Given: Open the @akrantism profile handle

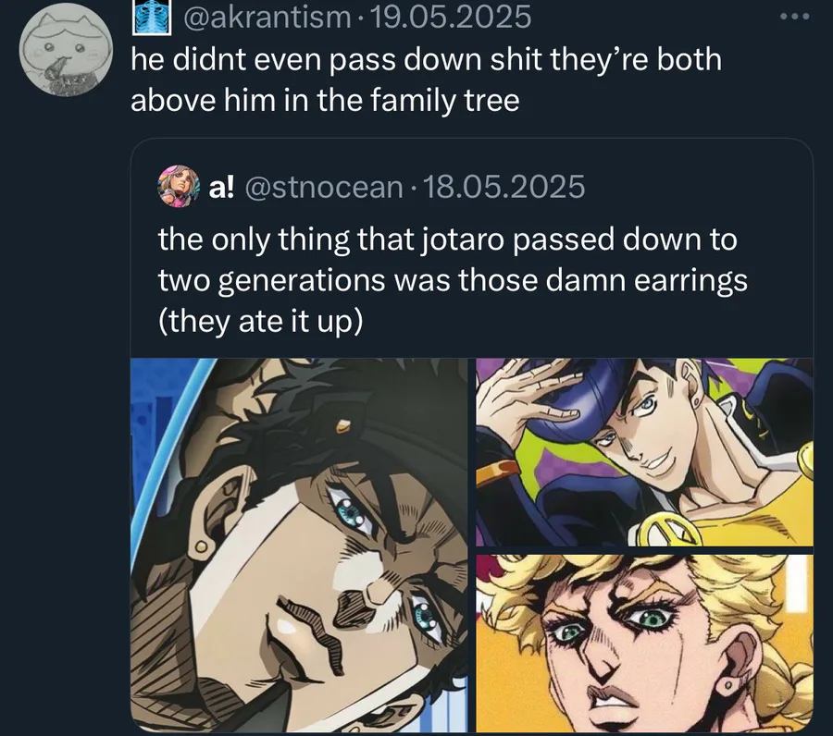Looking at the screenshot, I should coord(267,17).
